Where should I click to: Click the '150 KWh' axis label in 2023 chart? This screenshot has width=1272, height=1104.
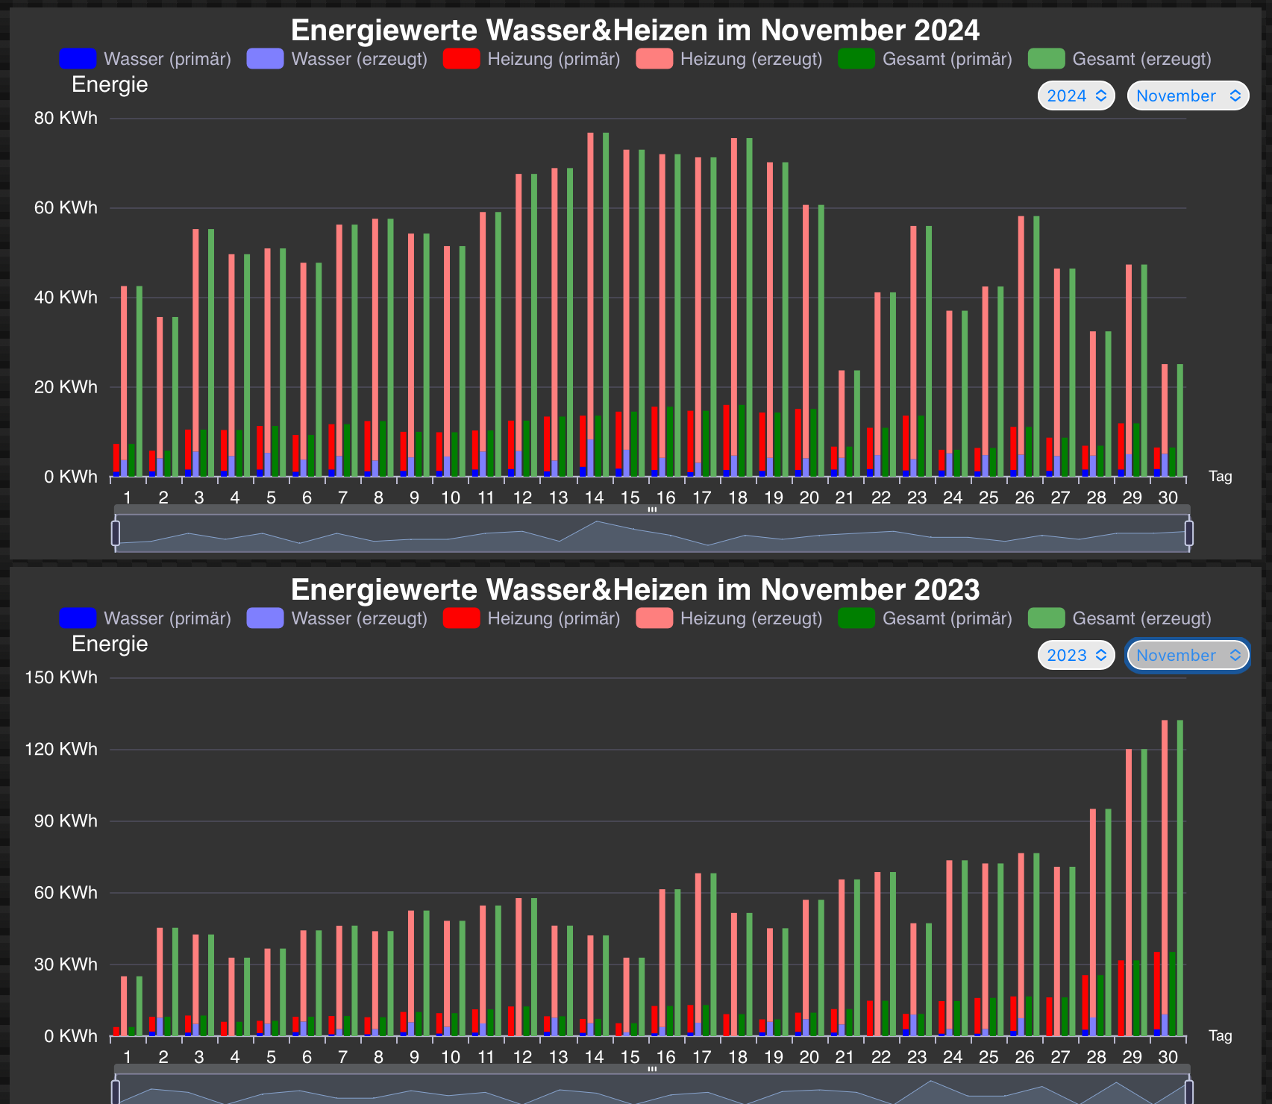[x=61, y=677]
